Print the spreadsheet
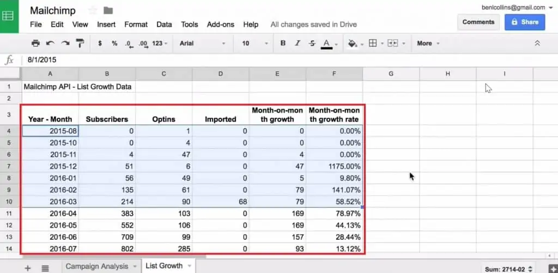Viewport: 558px width, 273px height. tap(35, 44)
